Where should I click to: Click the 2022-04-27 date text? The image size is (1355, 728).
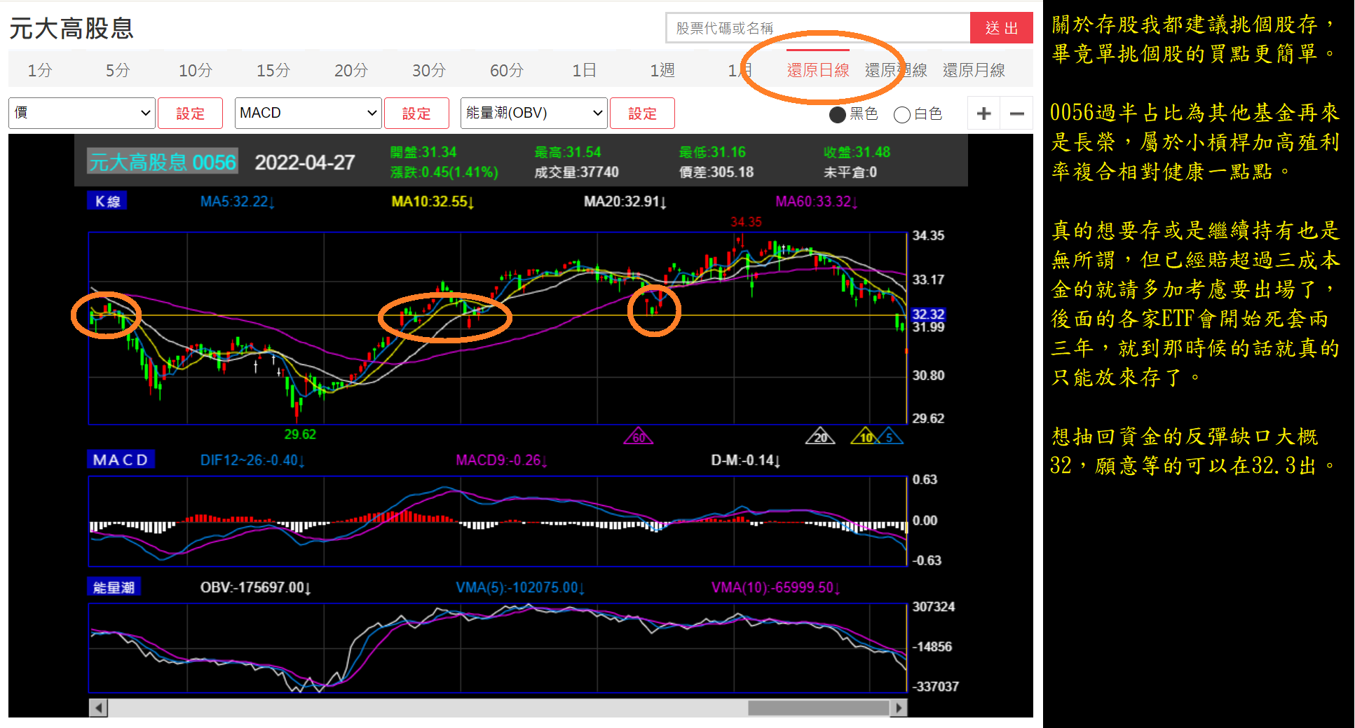point(305,163)
